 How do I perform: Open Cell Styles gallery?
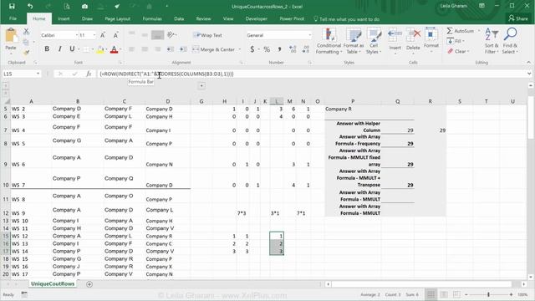click(374, 41)
